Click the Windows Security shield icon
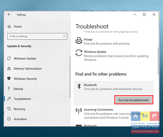 pyautogui.click(x=9, y=78)
